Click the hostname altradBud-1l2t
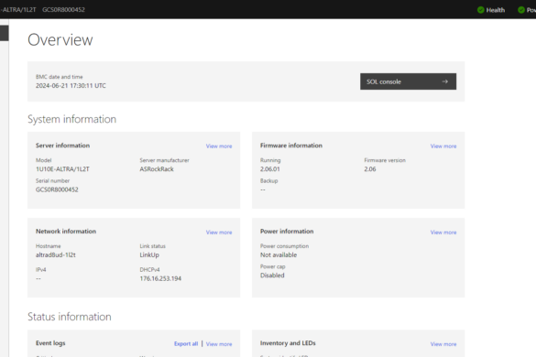 coord(56,254)
